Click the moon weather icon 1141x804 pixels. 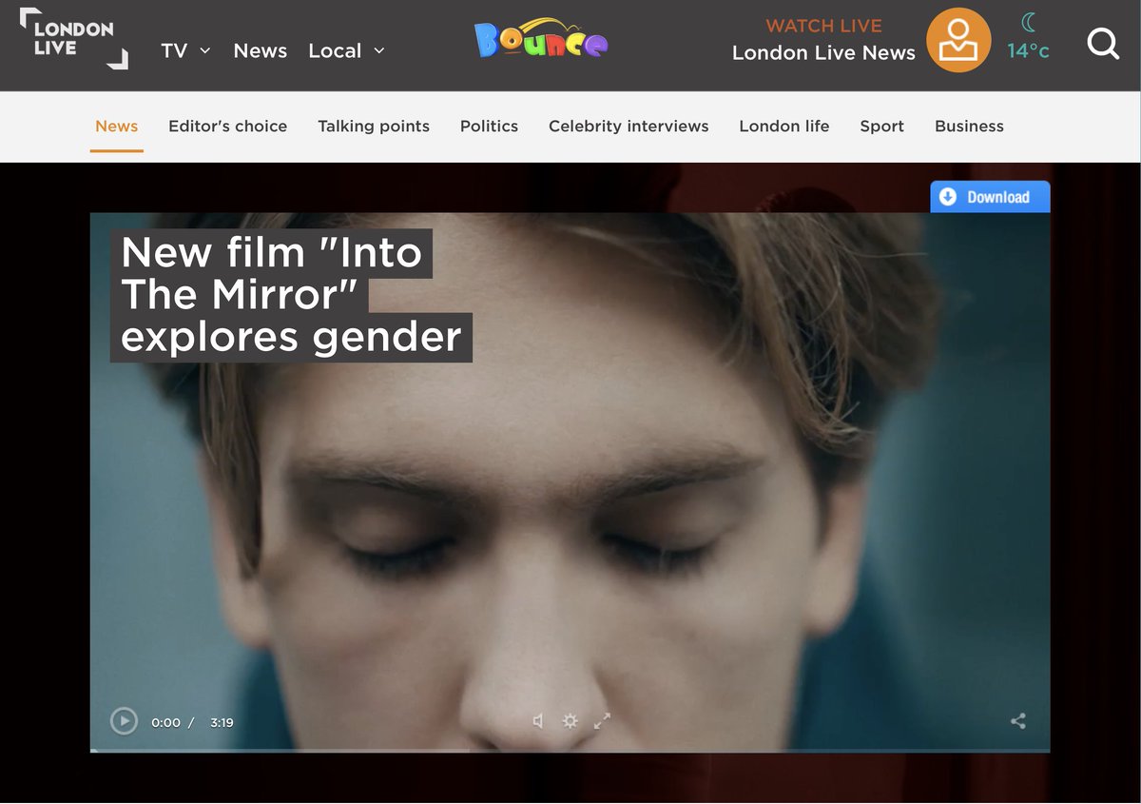click(x=1028, y=22)
